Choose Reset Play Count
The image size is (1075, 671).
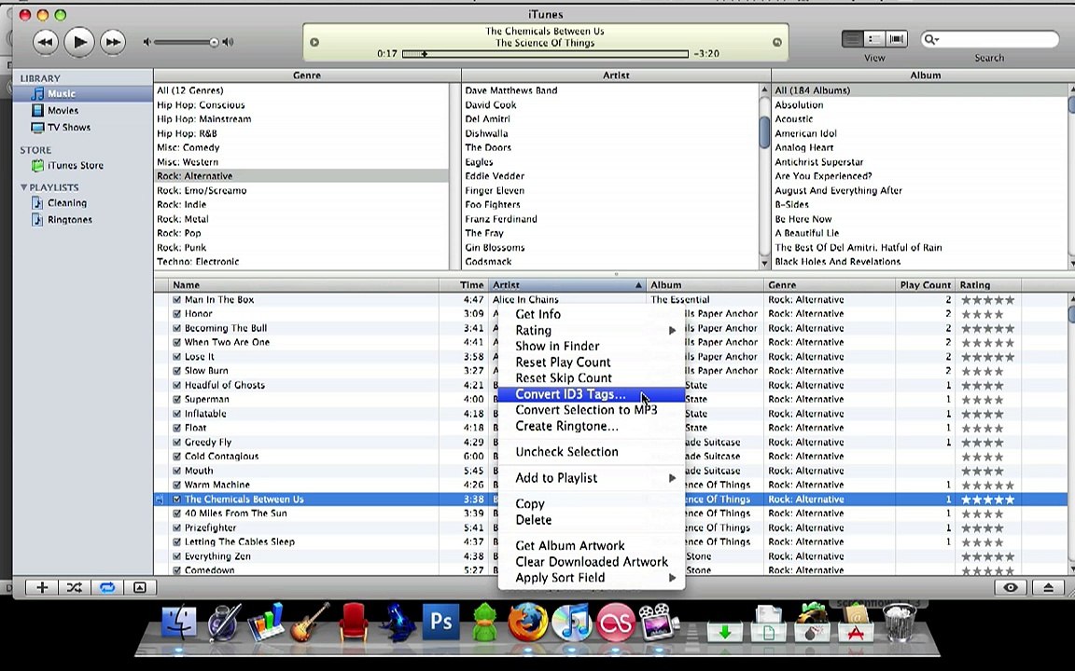point(591,363)
